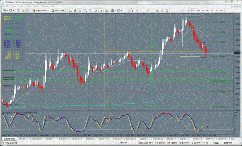Screen dimensions: 242x146
Task: Switch to M30 timeframe button
Action: [x=198, y=10]
